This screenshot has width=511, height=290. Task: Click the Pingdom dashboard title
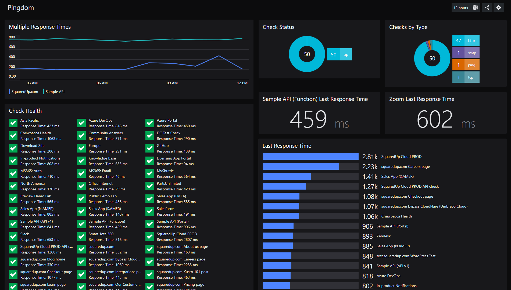(21, 8)
